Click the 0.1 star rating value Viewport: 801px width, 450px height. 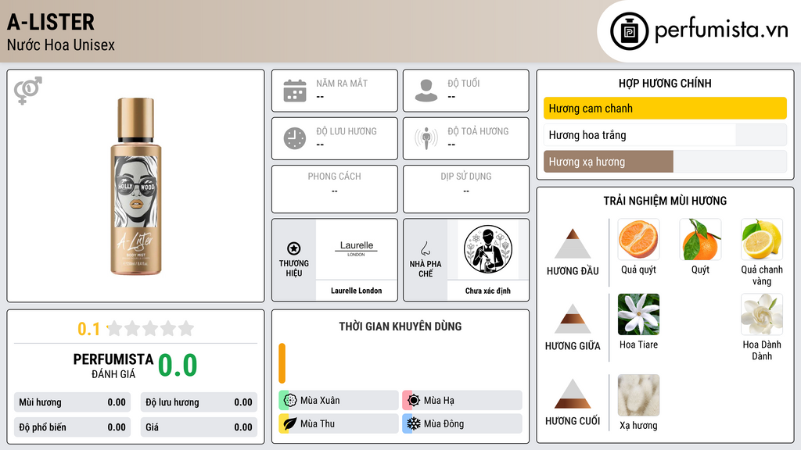[88, 329]
